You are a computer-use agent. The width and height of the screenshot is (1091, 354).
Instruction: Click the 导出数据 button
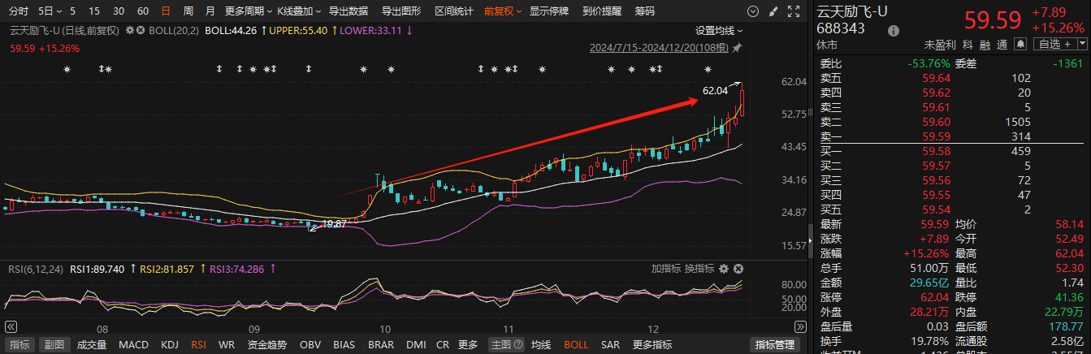pyautogui.click(x=348, y=11)
